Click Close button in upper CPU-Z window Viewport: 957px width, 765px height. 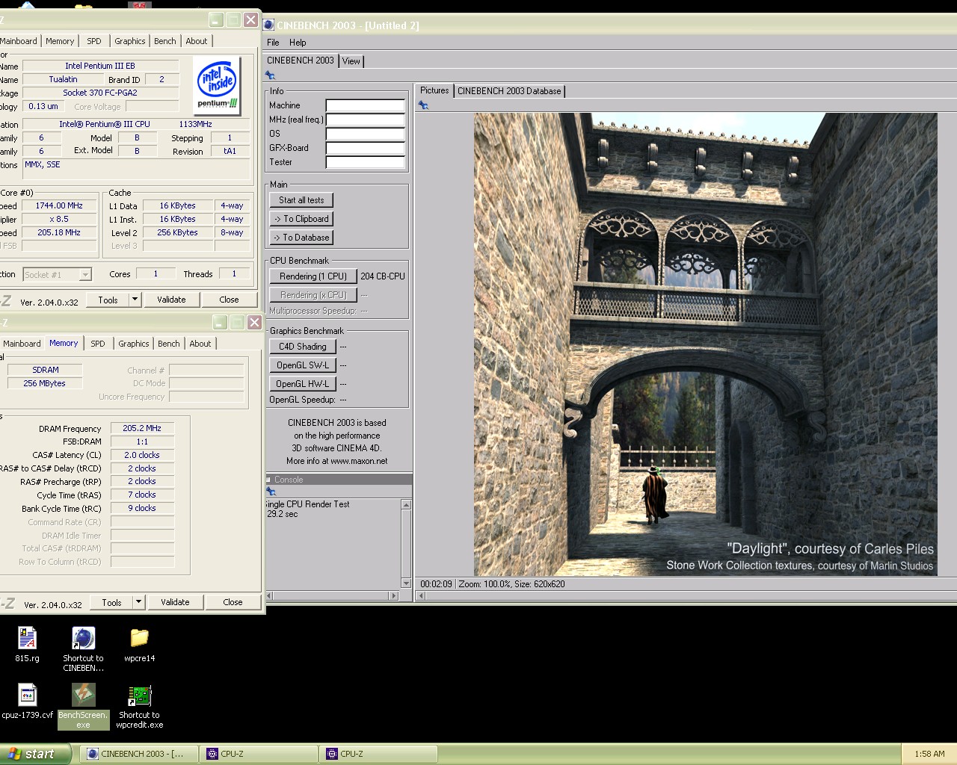tap(229, 300)
